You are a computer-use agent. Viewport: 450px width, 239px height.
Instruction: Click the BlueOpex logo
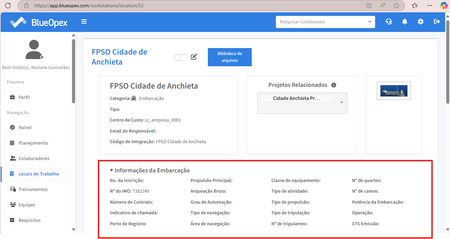click(38, 22)
